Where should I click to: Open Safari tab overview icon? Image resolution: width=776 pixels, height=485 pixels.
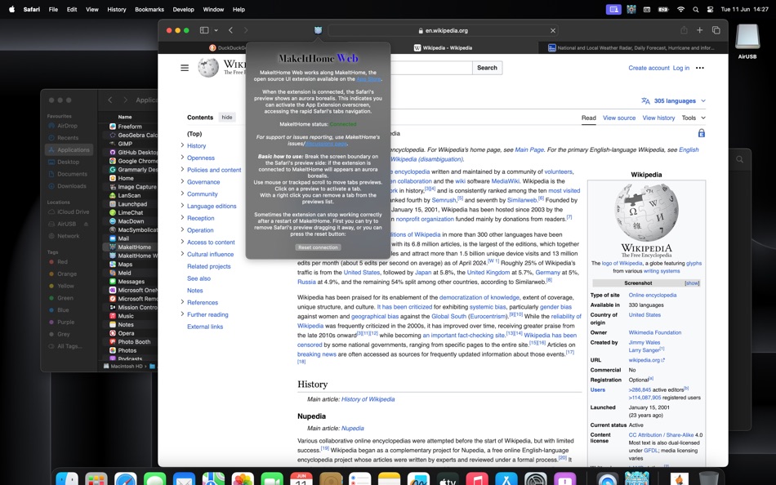(x=716, y=29)
